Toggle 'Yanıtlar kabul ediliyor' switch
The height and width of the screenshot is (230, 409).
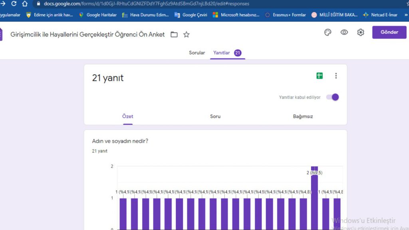(332, 97)
